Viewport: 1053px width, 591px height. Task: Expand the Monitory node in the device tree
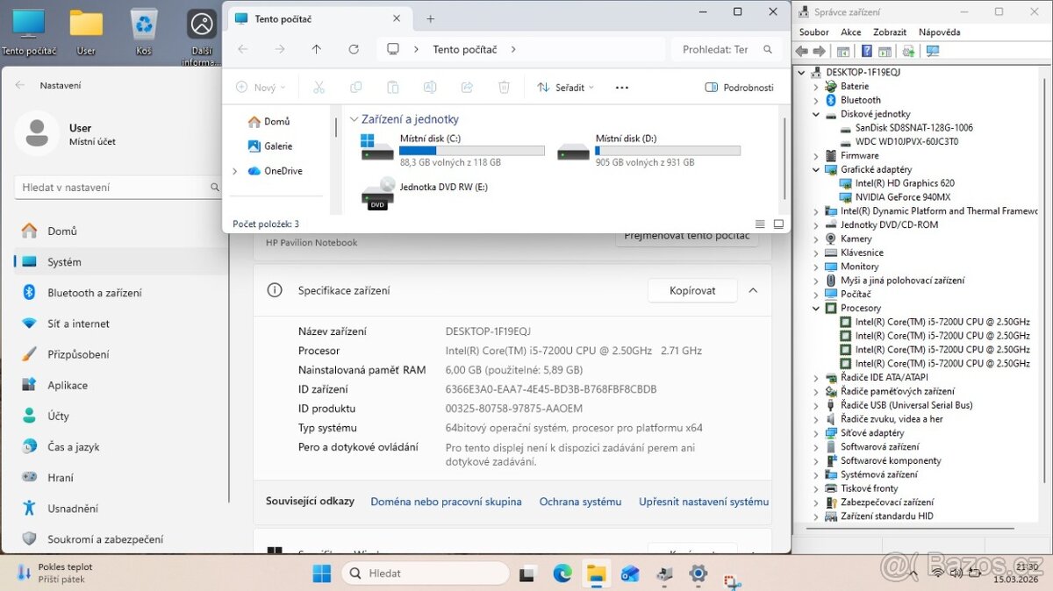point(815,266)
